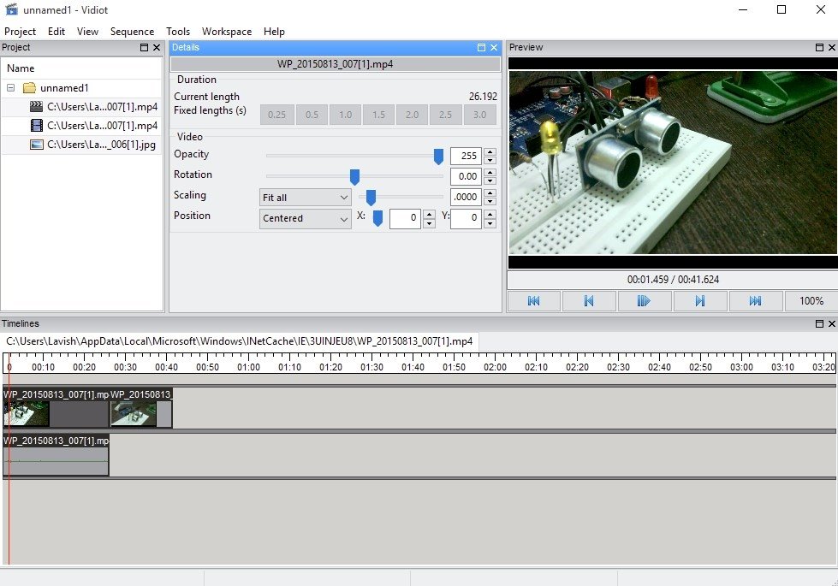Jump to the sequence end in Preview

point(755,301)
